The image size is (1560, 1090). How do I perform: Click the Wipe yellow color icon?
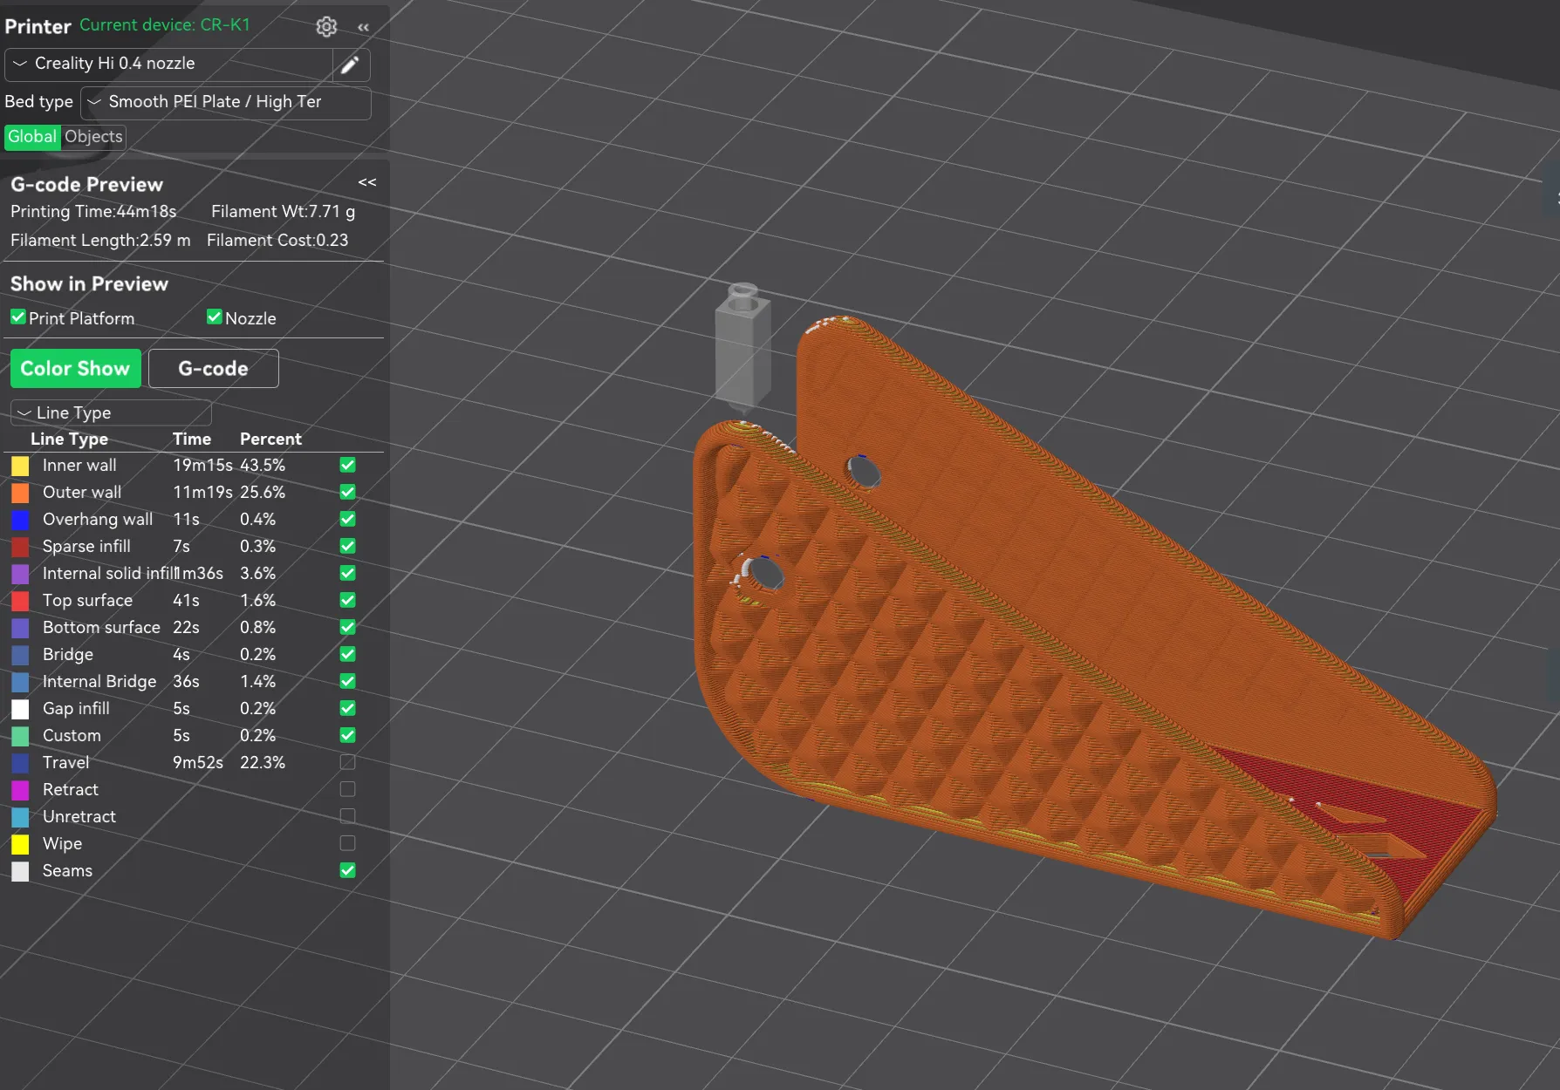[20, 844]
